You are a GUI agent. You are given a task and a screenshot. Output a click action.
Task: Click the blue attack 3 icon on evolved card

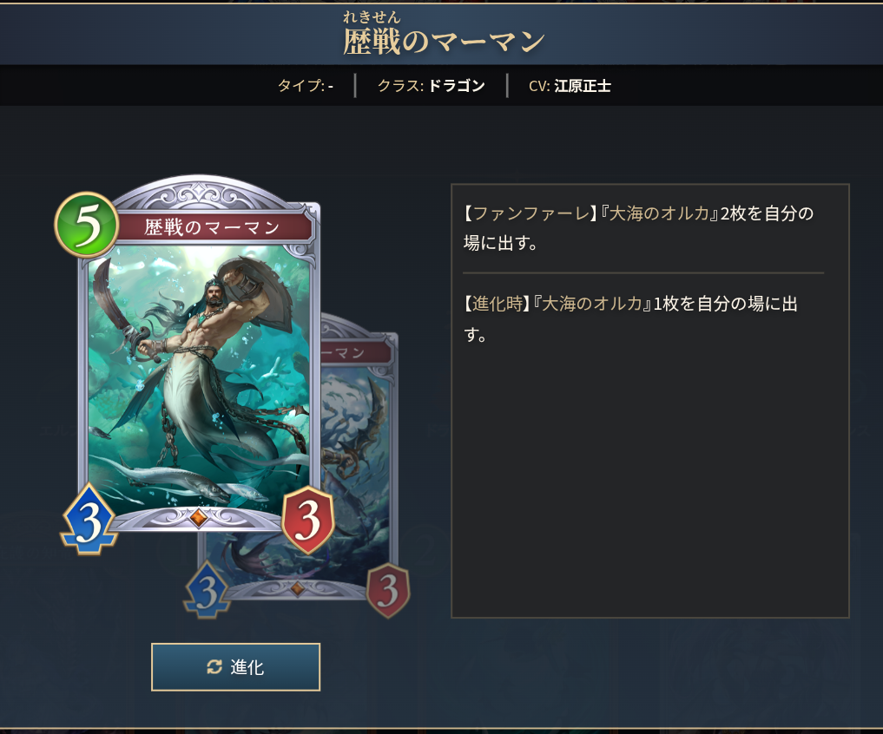click(x=208, y=590)
